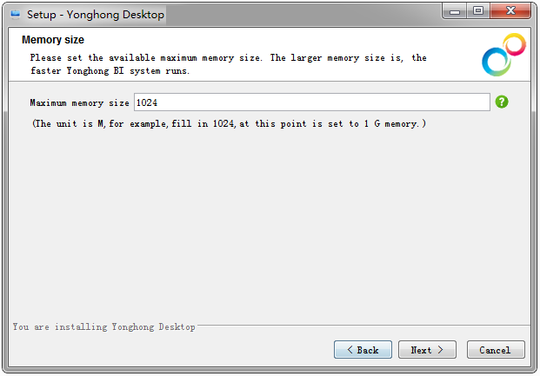Focus the Maximum memory size input field
This screenshot has height=376, width=540.
311,102
